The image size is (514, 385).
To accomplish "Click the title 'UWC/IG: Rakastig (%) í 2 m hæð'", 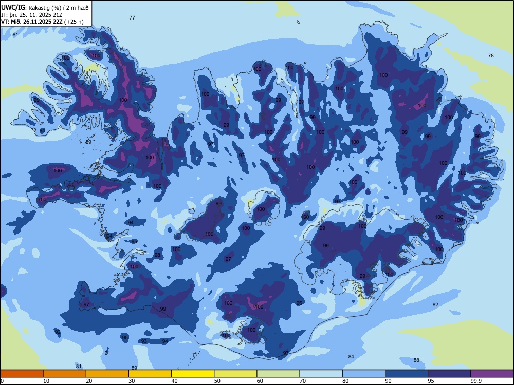I will click(x=45, y=8).
